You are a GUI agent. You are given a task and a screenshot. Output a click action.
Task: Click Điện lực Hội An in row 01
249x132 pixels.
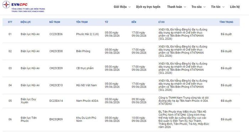[30, 34]
